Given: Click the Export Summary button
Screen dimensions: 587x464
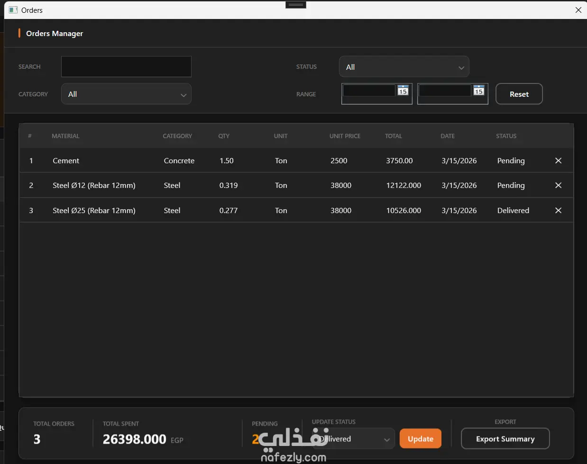Looking at the screenshot, I should [505, 439].
